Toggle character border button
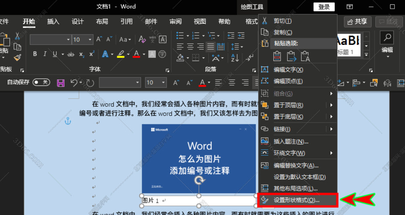This screenshot has width=405, height=215. click(x=163, y=39)
